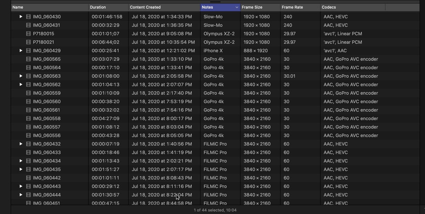Image resolution: width=425 pixels, height=214 pixels.
Task: Expand the IMG_060432 clip disclosure triangle
Action: pyautogui.click(x=21, y=144)
